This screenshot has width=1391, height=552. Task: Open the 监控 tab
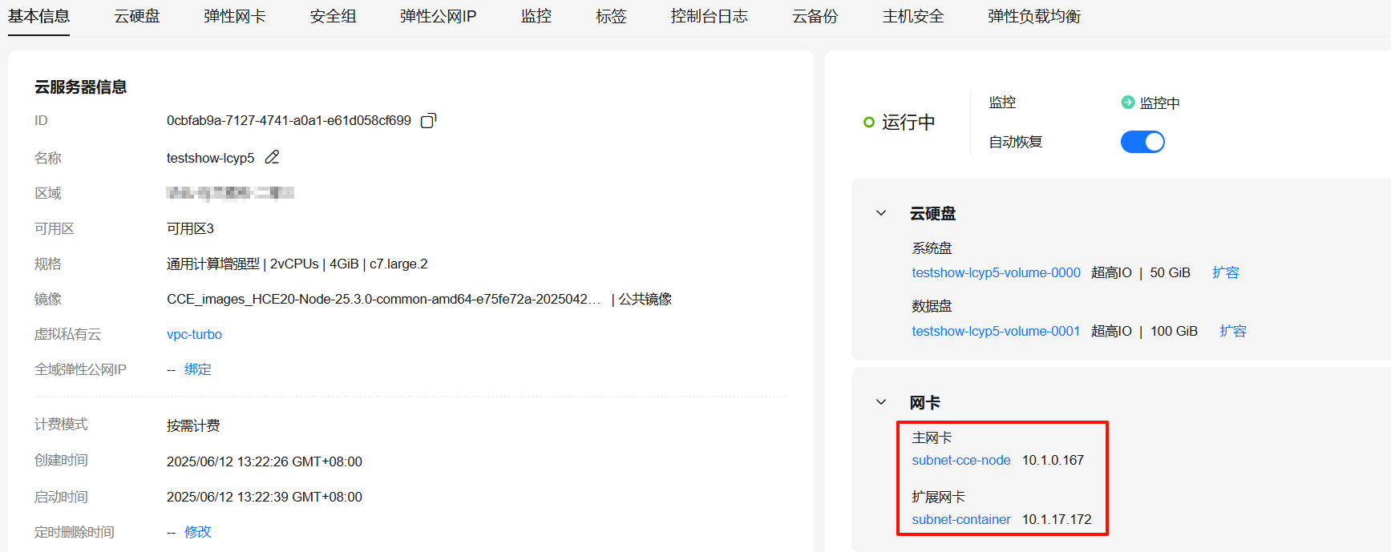536,16
